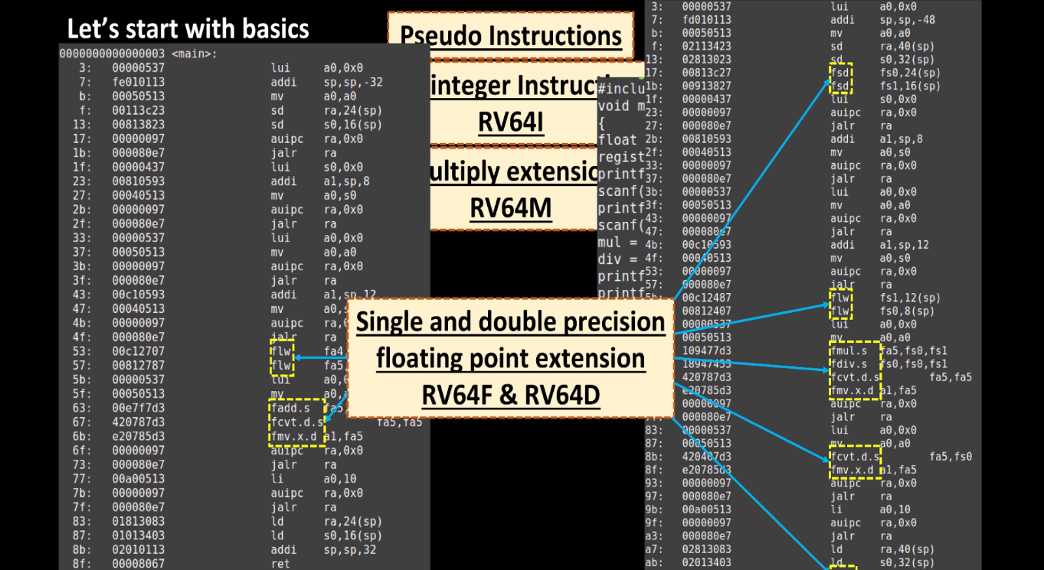1044x570 pixels.
Task: Click the "floating point extension" text line
Action: [511, 358]
